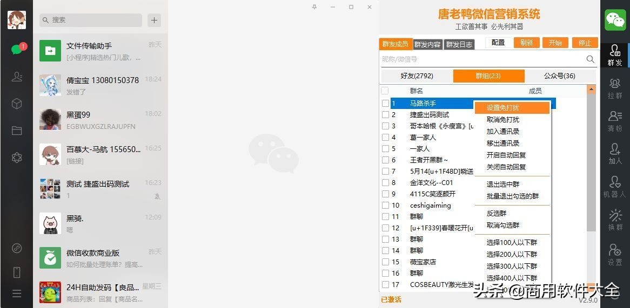Viewport: 630px width, 308px height.
Task: Click the magnifier icon in nickname search
Action: [590, 59]
